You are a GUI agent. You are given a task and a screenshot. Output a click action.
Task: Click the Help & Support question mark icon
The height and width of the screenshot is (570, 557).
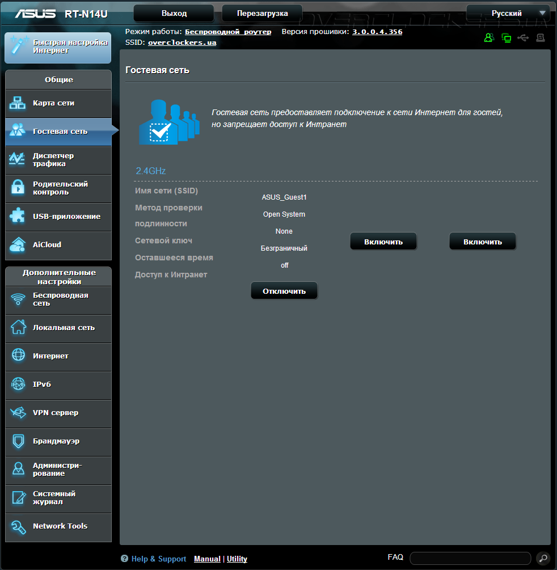[124, 558]
